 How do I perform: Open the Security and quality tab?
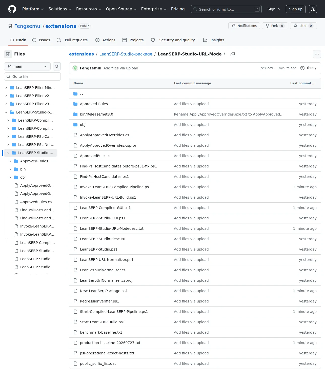pyautogui.click(x=173, y=40)
